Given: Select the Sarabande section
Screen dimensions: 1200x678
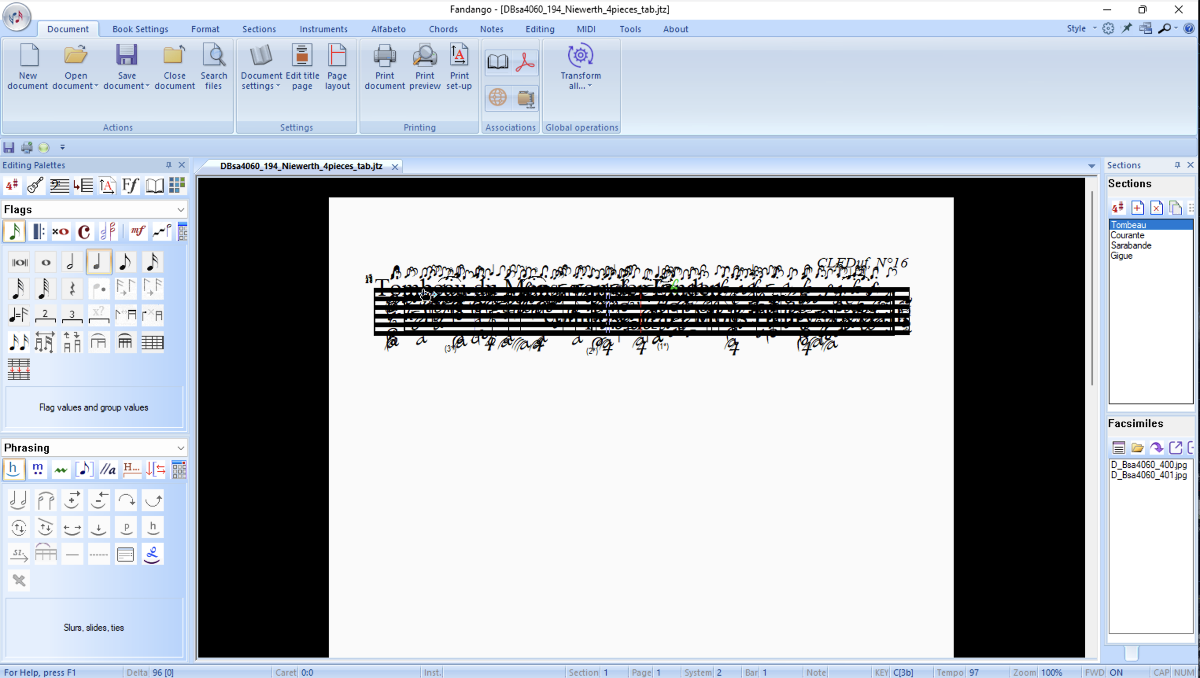Looking at the screenshot, I should (x=1131, y=245).
